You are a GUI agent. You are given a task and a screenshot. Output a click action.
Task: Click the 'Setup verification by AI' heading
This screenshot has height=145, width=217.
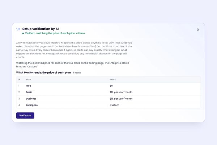(41, 29)
